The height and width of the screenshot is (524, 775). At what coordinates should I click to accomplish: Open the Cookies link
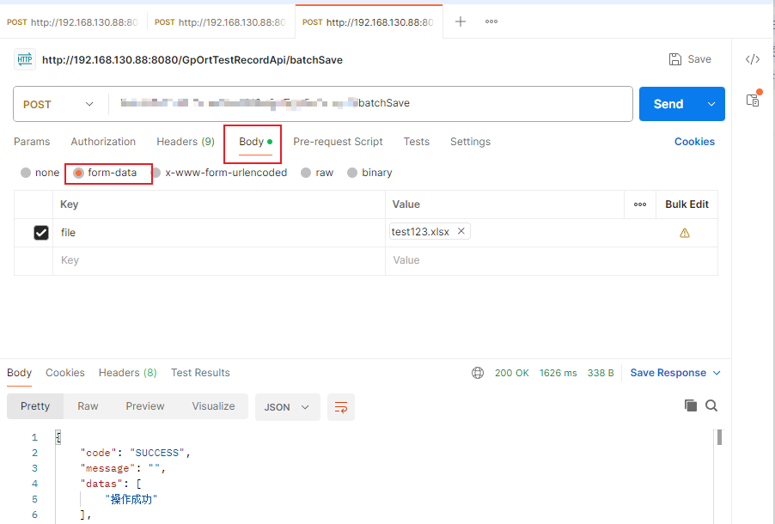coord(694,141)
